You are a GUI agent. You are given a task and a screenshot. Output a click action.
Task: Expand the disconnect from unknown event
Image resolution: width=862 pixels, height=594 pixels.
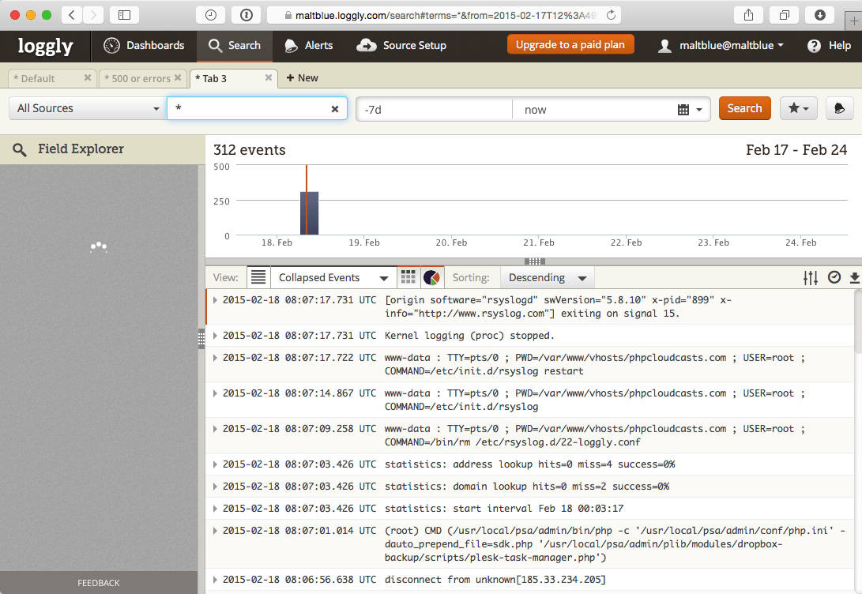tap(215, 579)
